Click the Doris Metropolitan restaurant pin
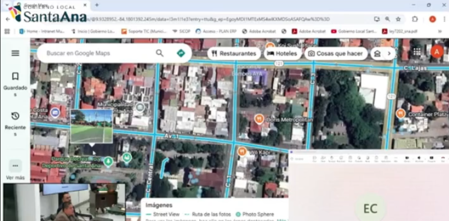 click(259, 119)
